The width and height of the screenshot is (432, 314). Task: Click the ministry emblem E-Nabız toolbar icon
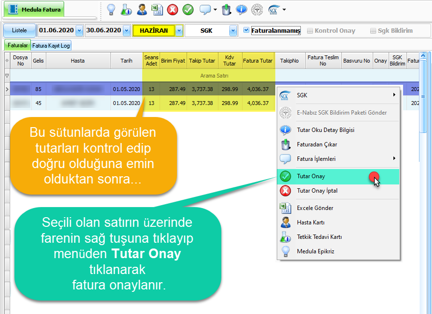point(257,10)
